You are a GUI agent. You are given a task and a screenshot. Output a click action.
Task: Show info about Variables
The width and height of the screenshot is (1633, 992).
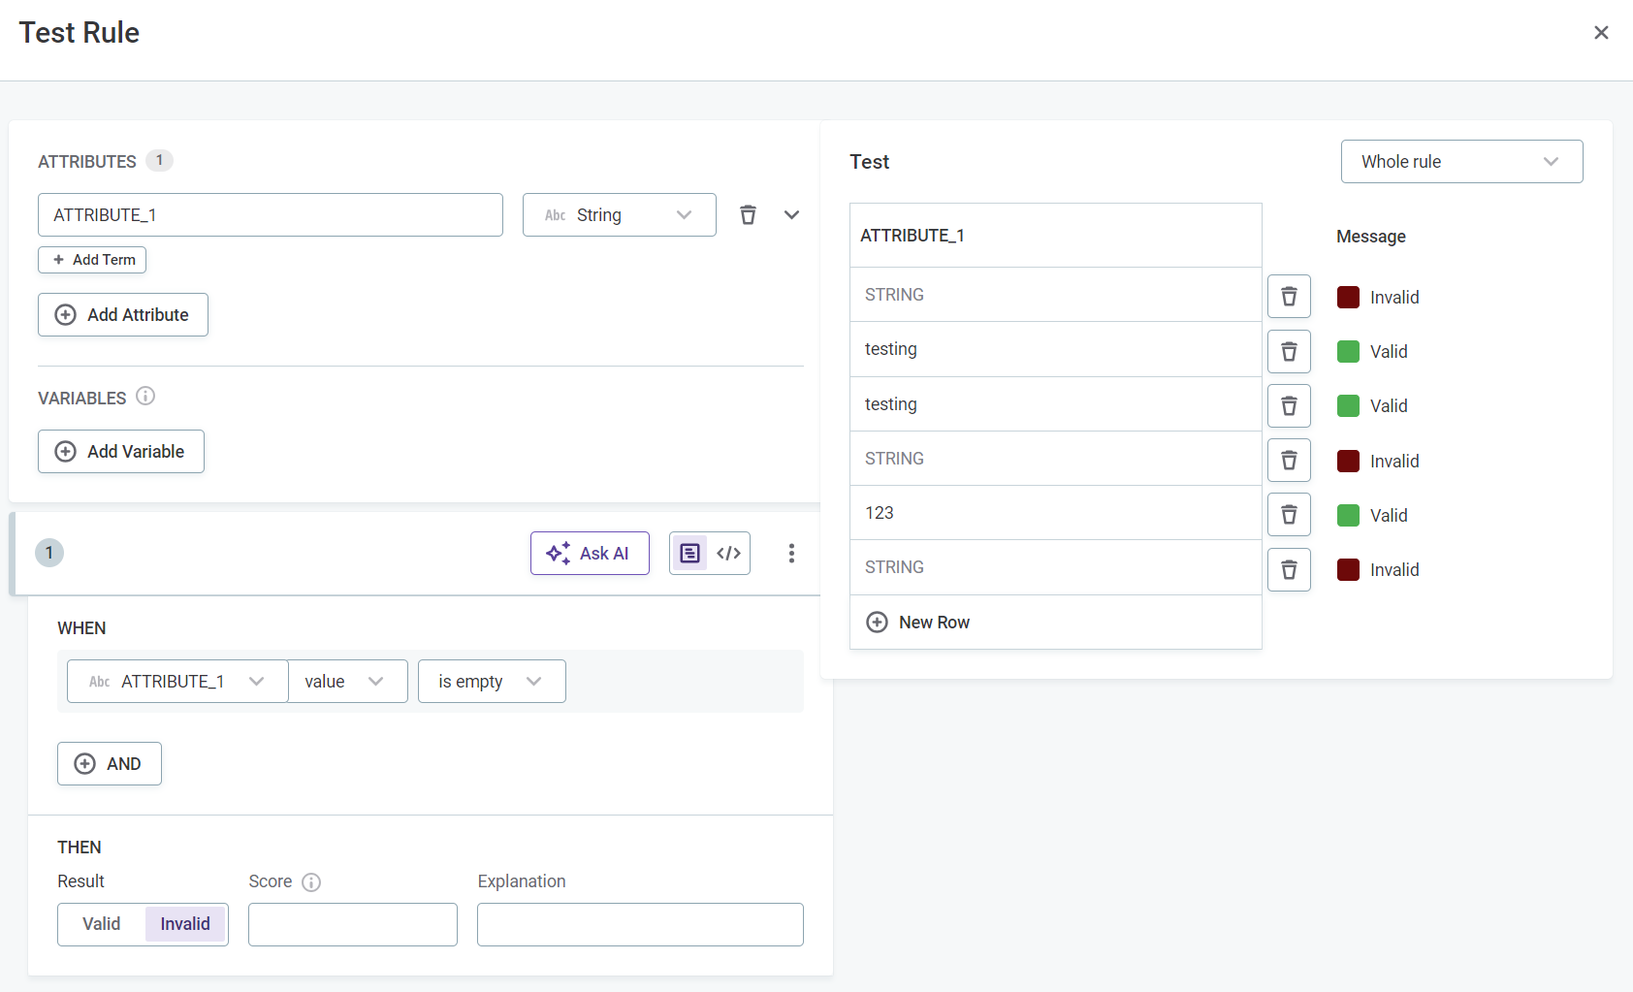pos(145,397)
